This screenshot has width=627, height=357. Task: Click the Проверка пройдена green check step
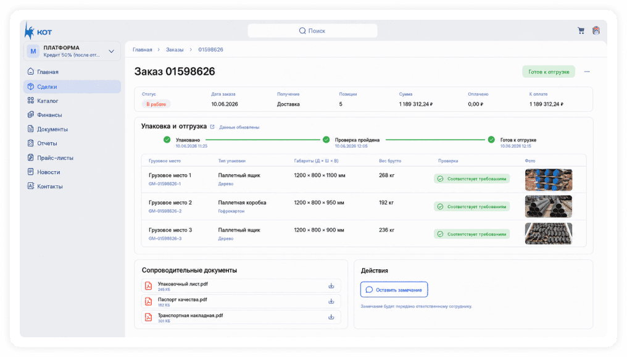coord(326,140)
